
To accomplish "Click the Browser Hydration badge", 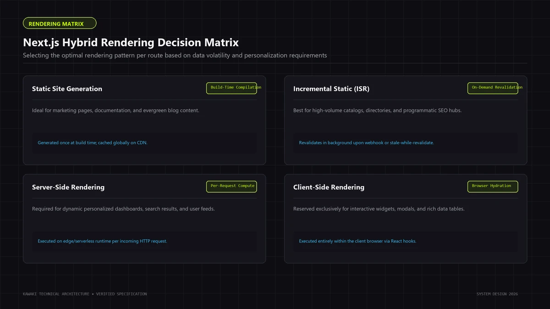I will tap(493, 186).
